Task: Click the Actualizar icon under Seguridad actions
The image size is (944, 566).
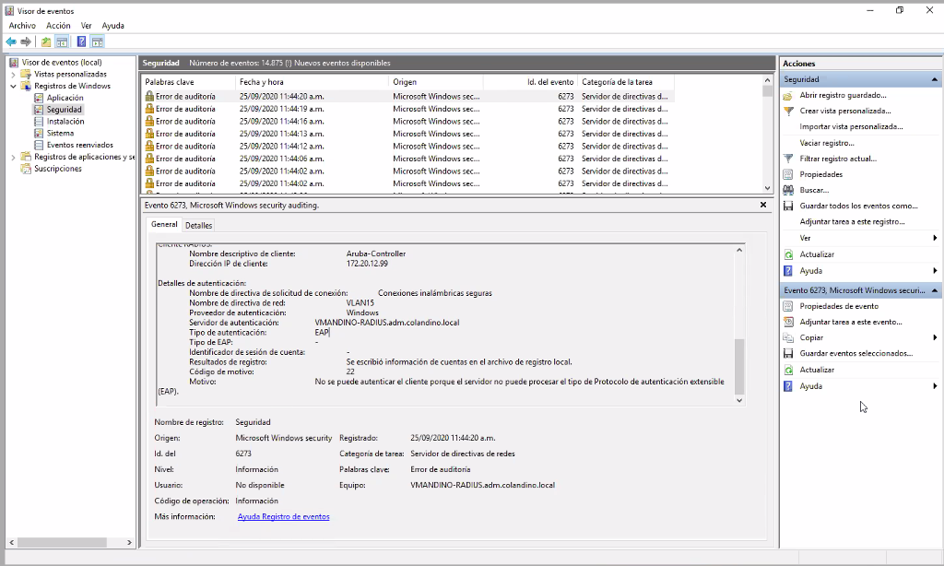Action: click(x=788, y=254)
